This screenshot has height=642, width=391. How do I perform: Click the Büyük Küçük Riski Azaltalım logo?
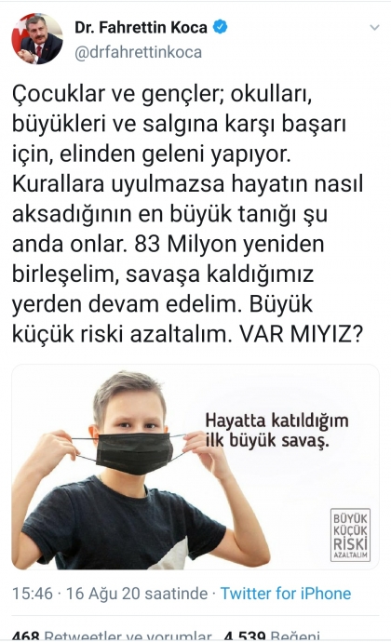(x=350, y=534)
